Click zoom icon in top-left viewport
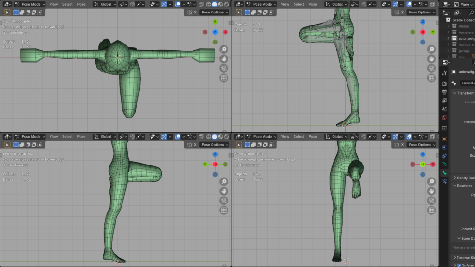This screenshot has width=475, height=267. click(x=224, y=49)
